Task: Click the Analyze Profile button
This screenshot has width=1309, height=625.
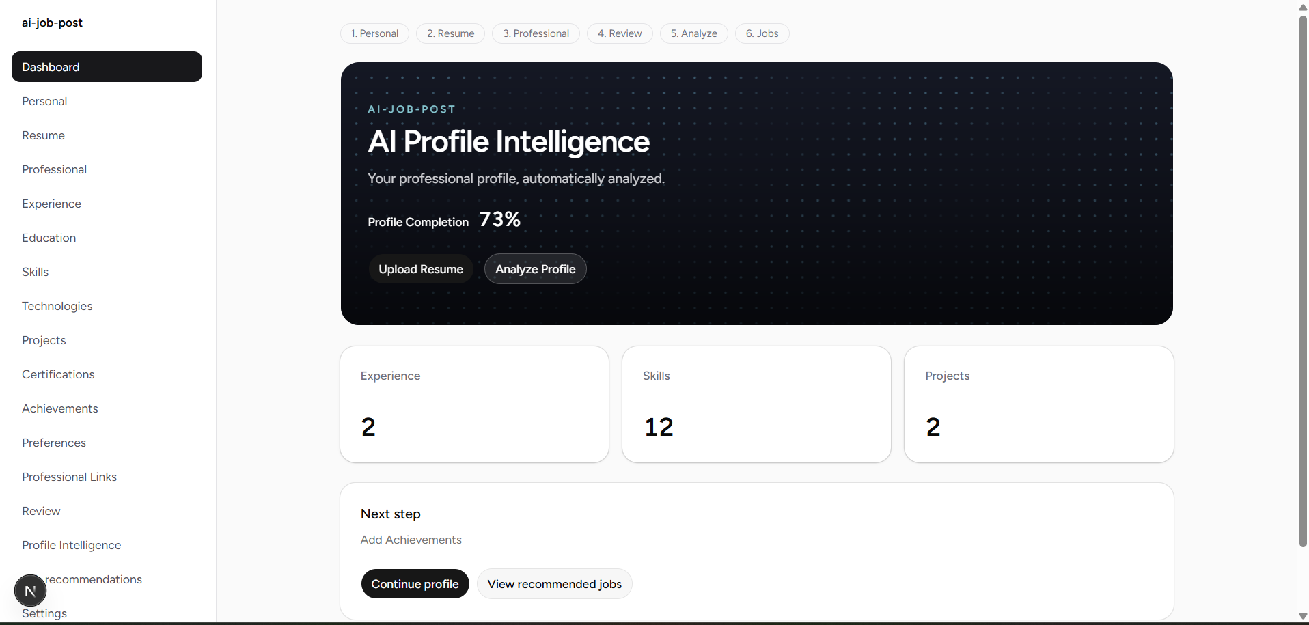Action: coord(536,269)
